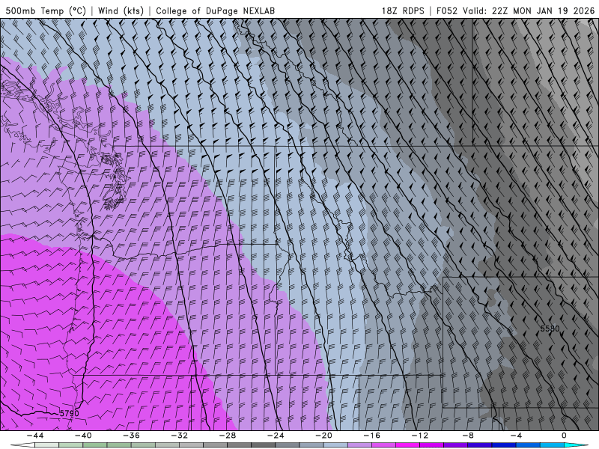The width and height of the screenshot is (599, 449).
Task: Click the -40 colorbar tick label
Action: [83, 436]
